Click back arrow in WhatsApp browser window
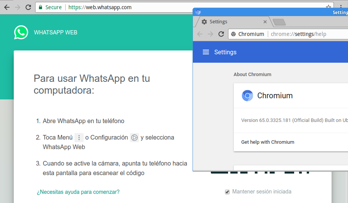Screen dimensions: 348x203 [x=7, y=7]
